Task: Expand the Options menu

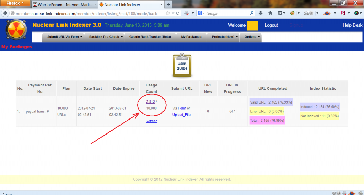Action: click(x=250, y=37)
